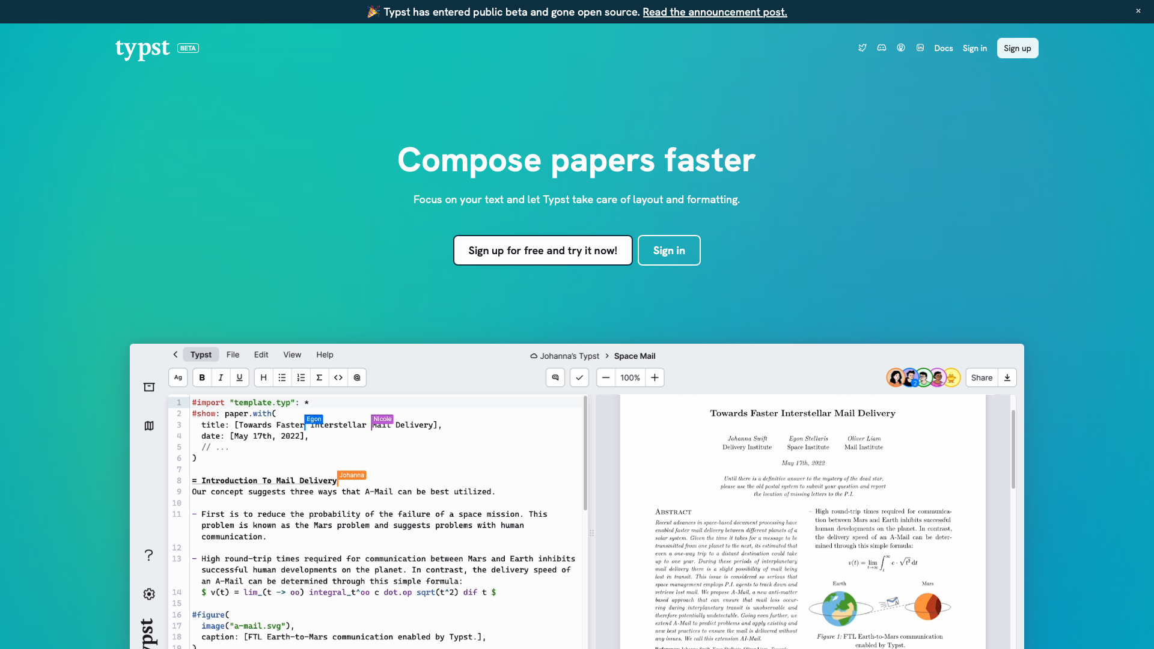Click the Share button
The height and width of the screenshot is (649, 1154).
pyautogui.click(x=982, y=377)
